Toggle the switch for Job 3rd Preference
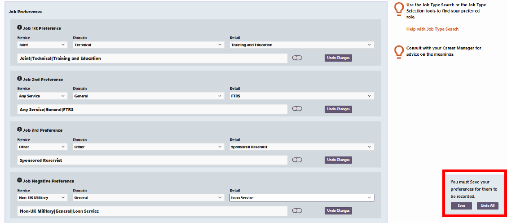 click(297, 160)
